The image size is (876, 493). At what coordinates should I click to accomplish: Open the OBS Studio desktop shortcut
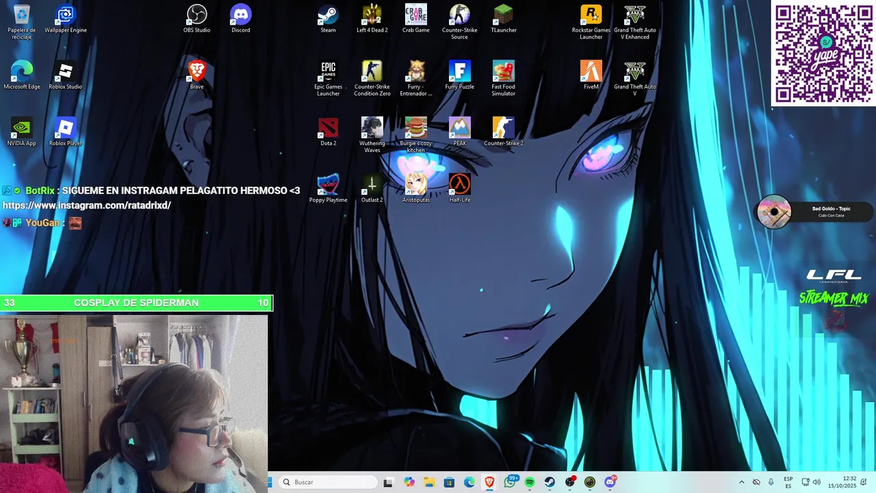[x=197, y=18]
